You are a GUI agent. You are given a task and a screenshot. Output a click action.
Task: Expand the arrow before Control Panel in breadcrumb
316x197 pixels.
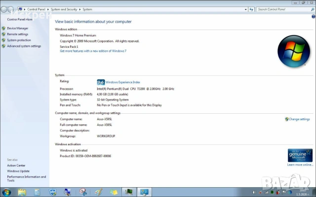pyautogui.click(x=25, y=9)
